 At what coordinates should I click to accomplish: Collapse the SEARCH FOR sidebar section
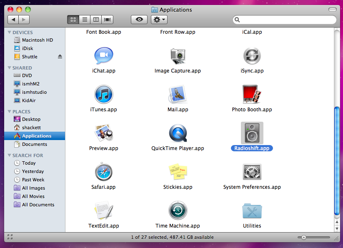click(10, 155)
